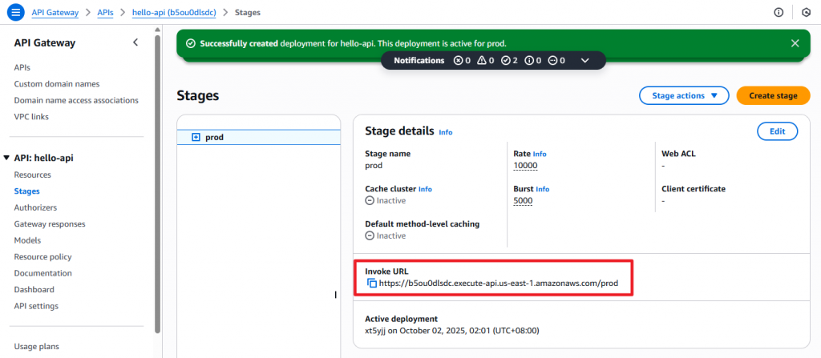Image resolution: width=821 pixels, height=358 pixels.
Task: Go to Resources in the sidebar
Action: click(x=32, y=175)
